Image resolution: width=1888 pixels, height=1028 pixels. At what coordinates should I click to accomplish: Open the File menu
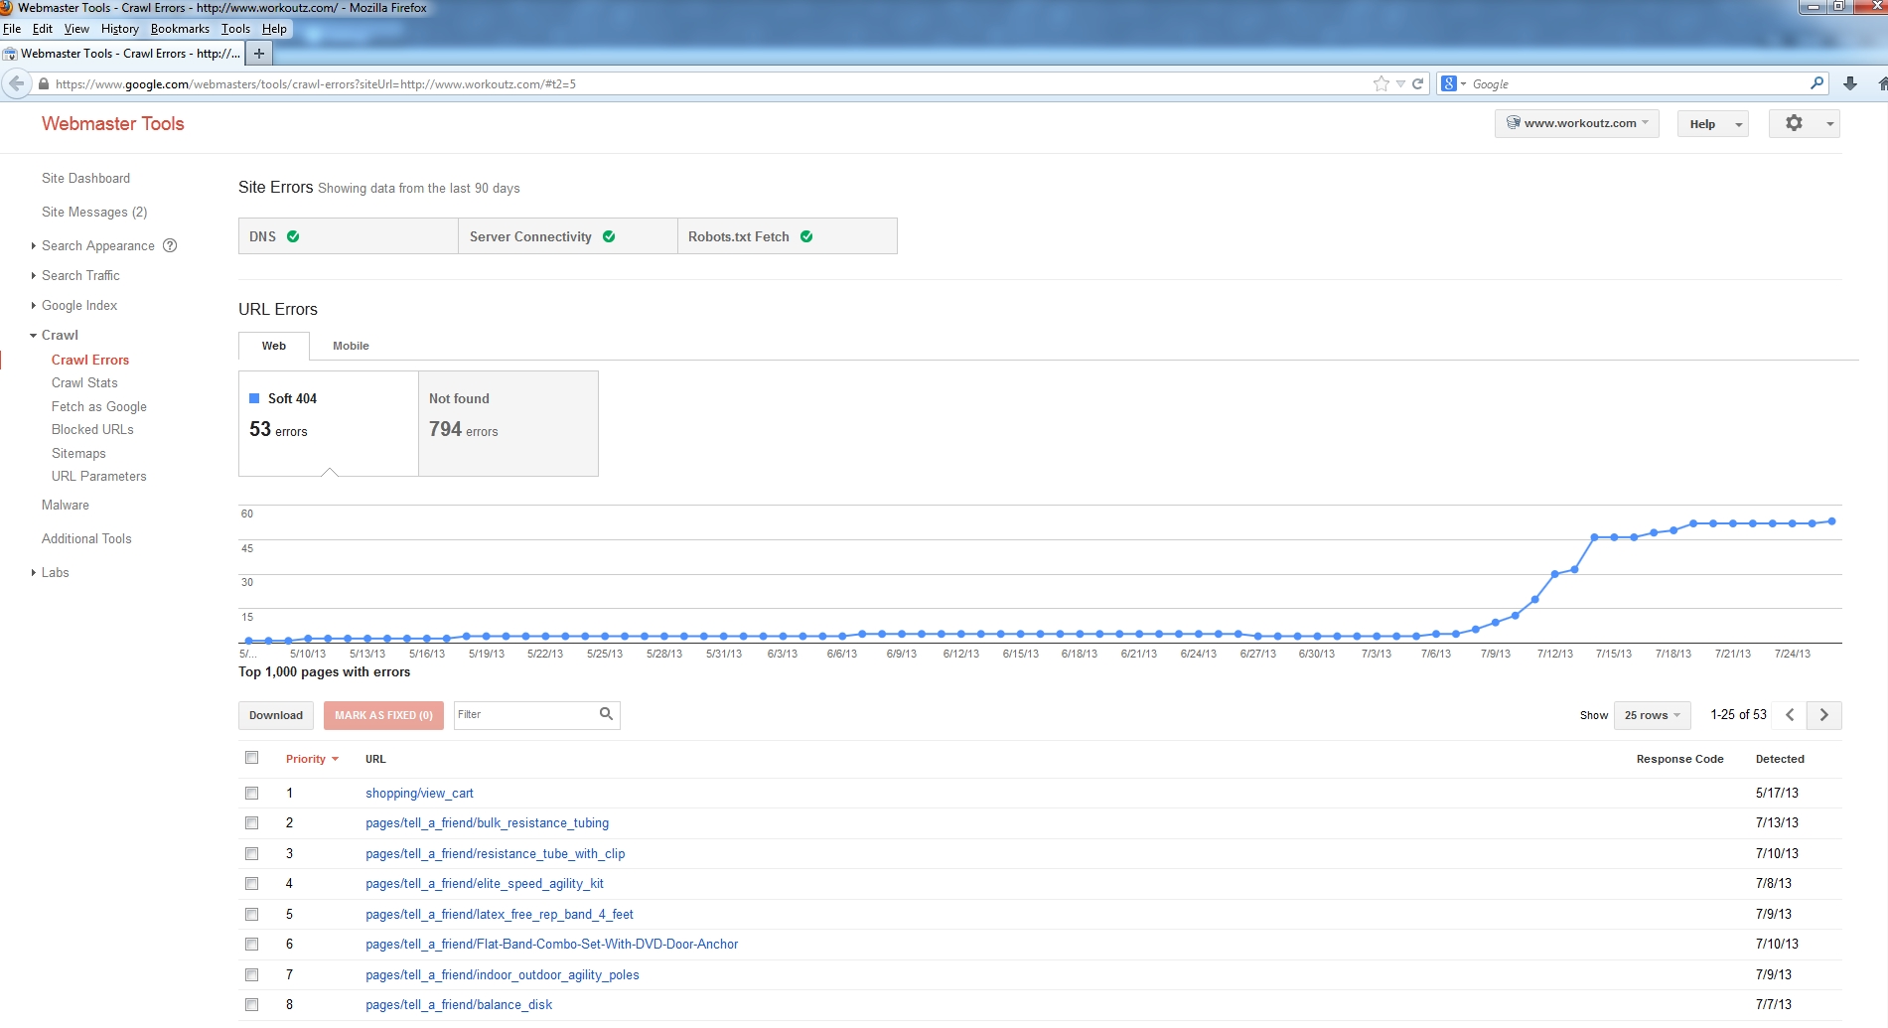pos(12,29)
